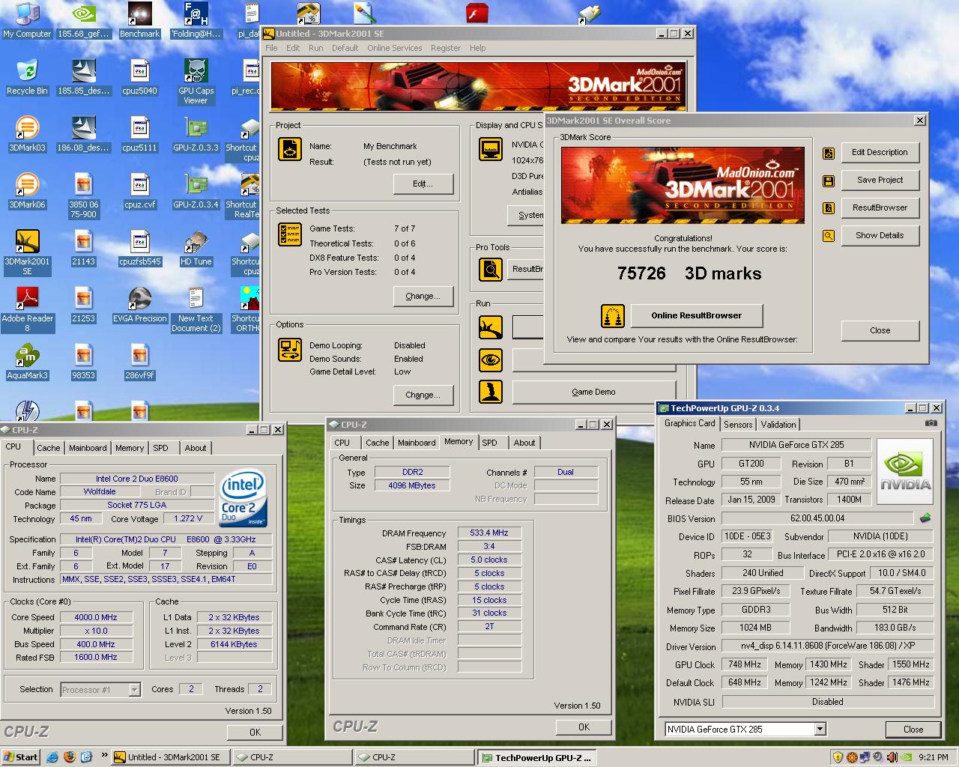Screen dimensions: 959x767
Task: Click the Save Project disk icon
Action: (828, 181)
